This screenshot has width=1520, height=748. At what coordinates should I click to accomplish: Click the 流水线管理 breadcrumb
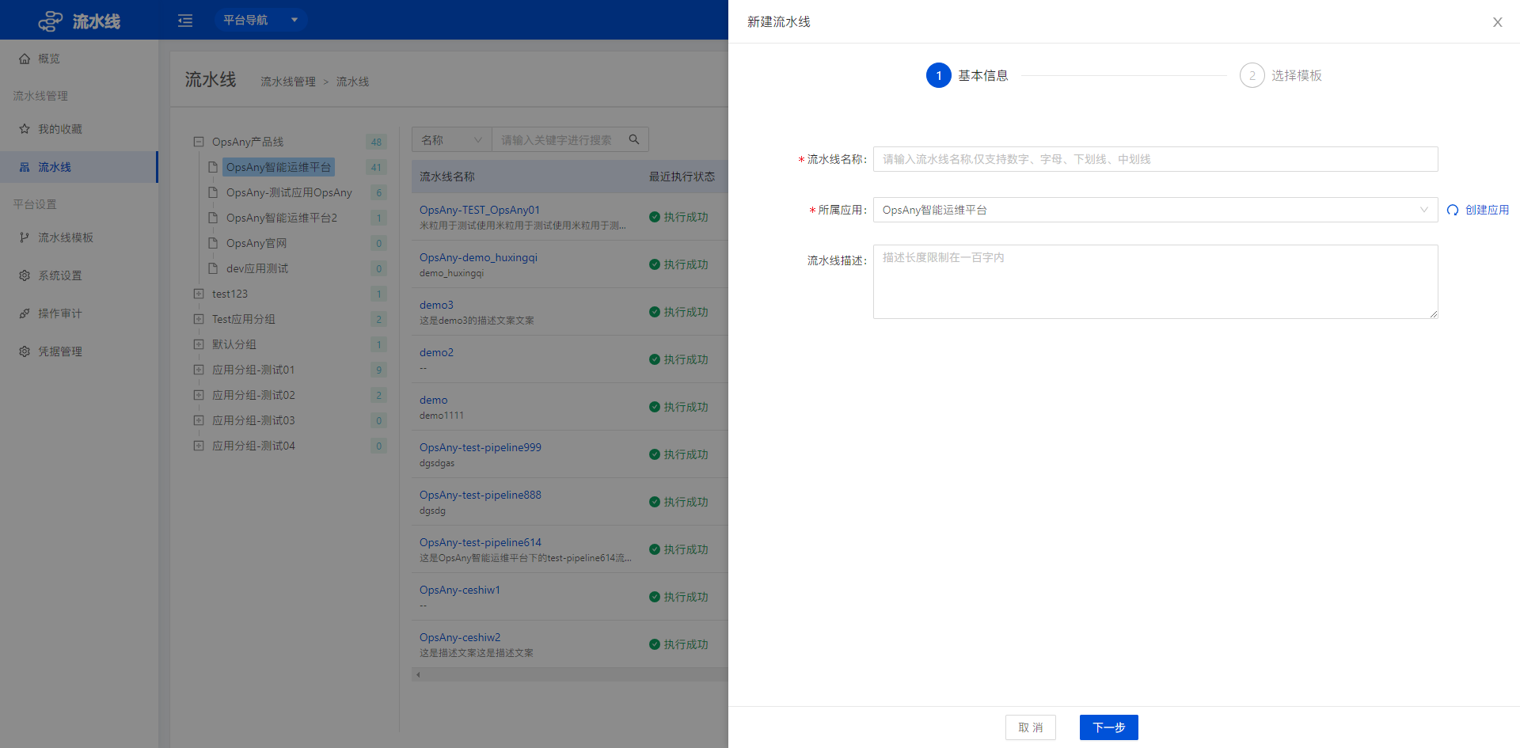[x=288, y=82]
